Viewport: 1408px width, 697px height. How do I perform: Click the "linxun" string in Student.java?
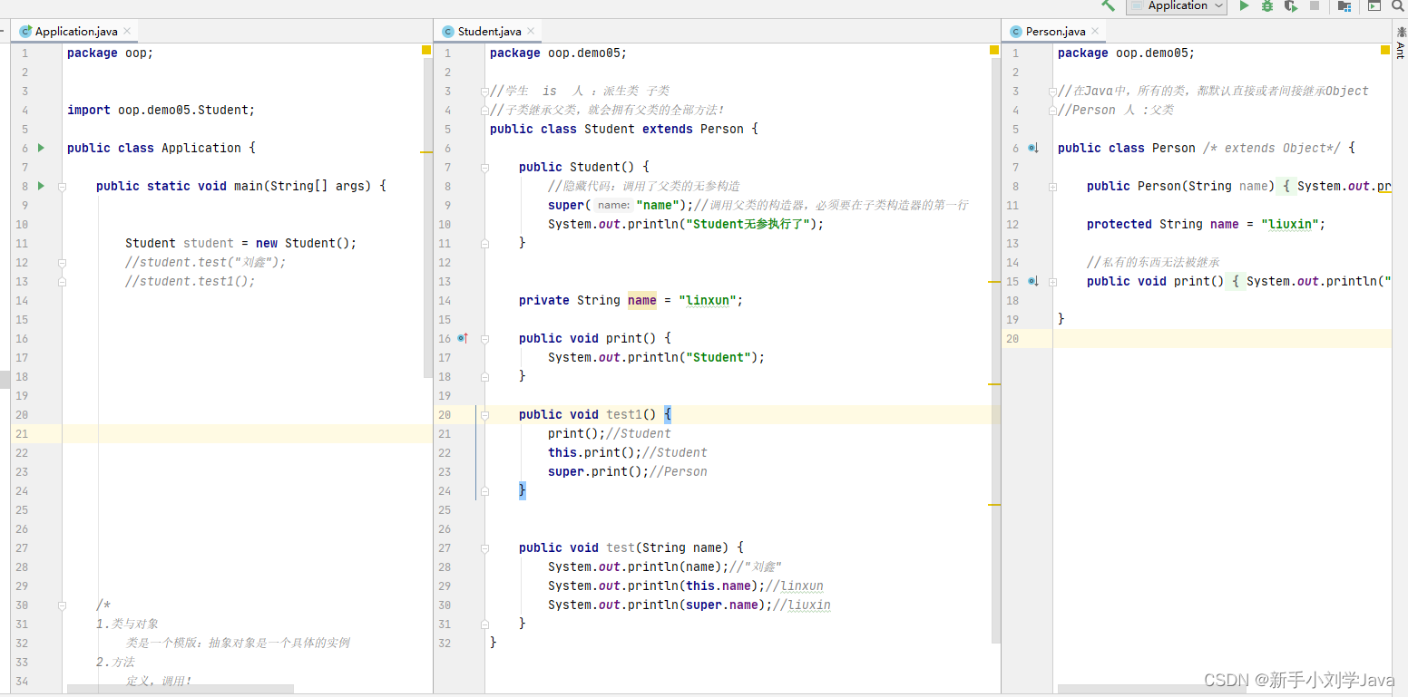point(707,300)
